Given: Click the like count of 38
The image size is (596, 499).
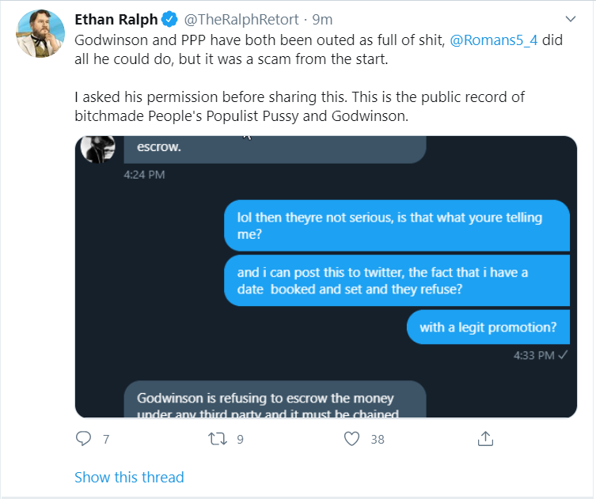Looking at the screenshot, I should coord(378,439).
